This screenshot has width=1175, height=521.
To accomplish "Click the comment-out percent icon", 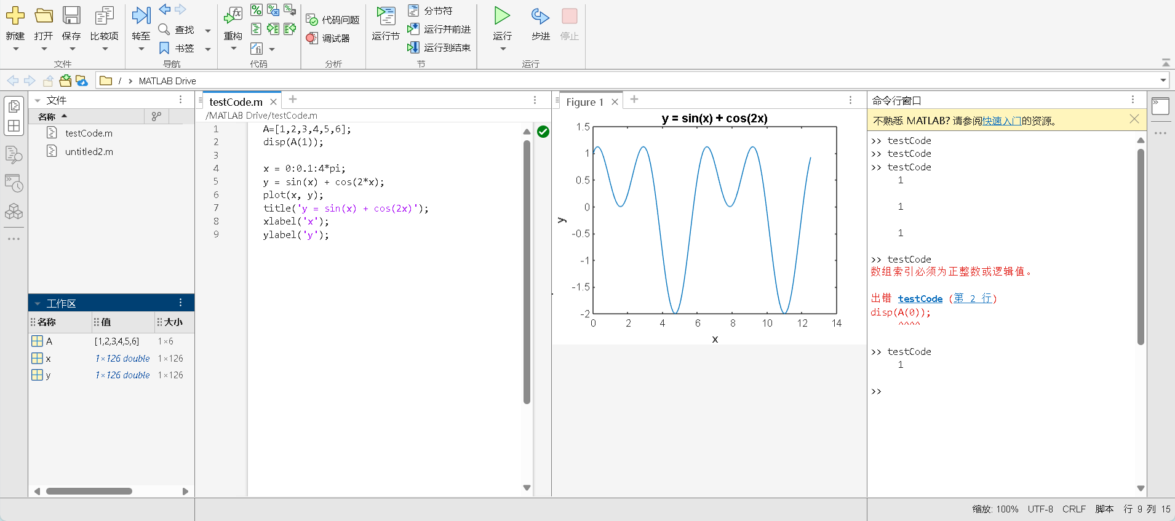I will click(257, 10).
